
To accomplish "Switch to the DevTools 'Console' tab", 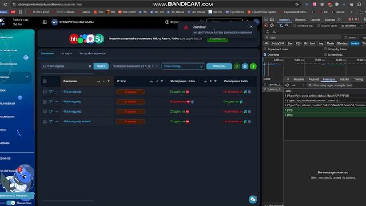I will (315, 20).
